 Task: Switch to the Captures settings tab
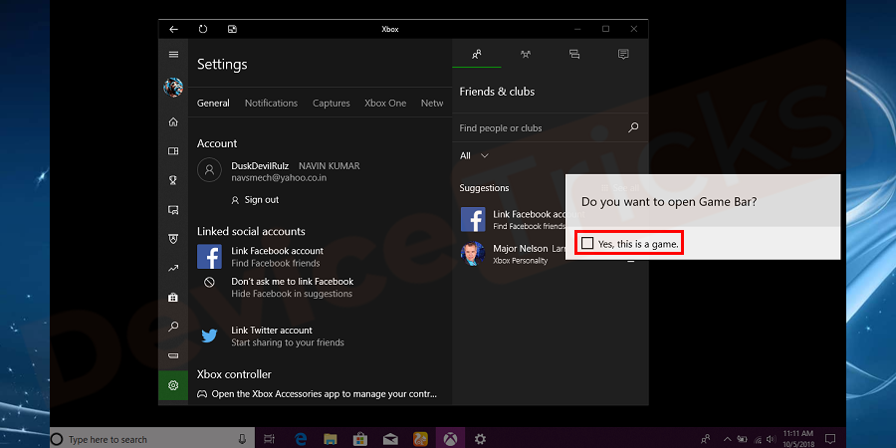[331, 103]
